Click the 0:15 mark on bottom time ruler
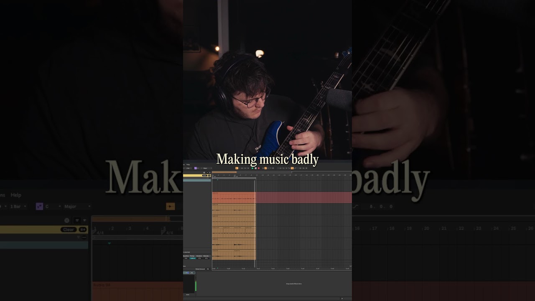The image size is (535, 301). pos(258,268)
